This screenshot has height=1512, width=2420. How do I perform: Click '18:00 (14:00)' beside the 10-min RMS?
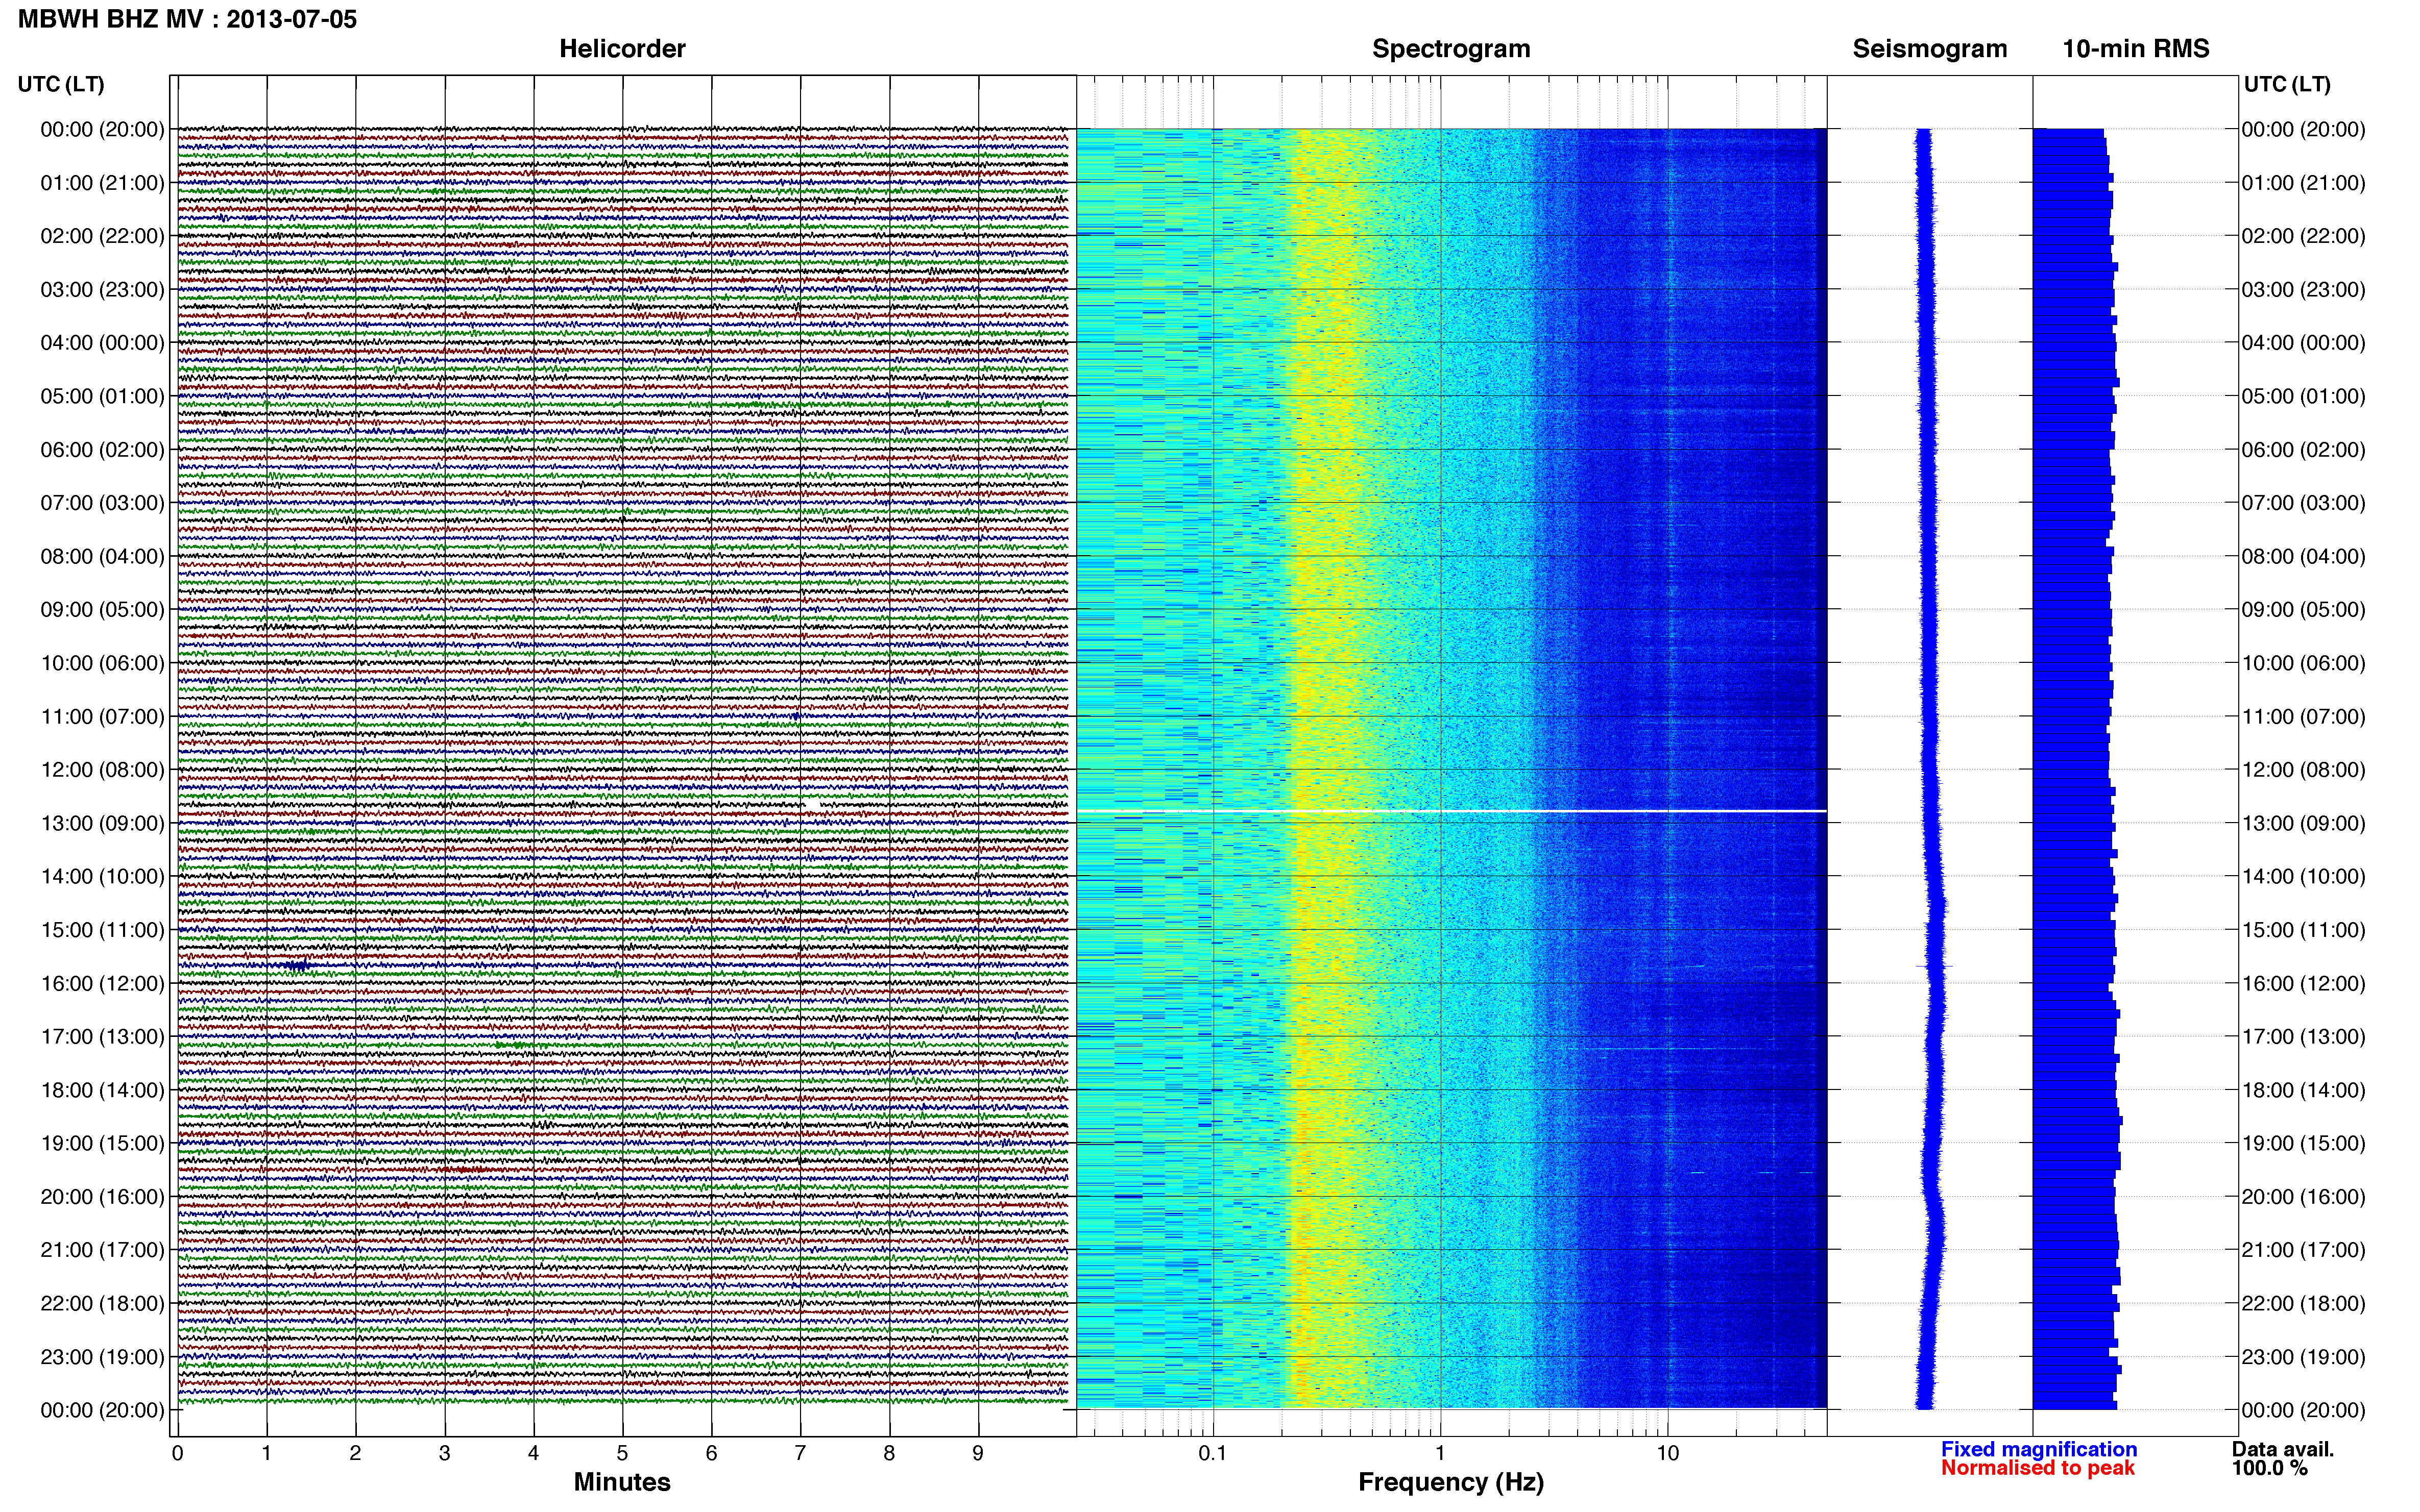(x=2303, y=1090)
